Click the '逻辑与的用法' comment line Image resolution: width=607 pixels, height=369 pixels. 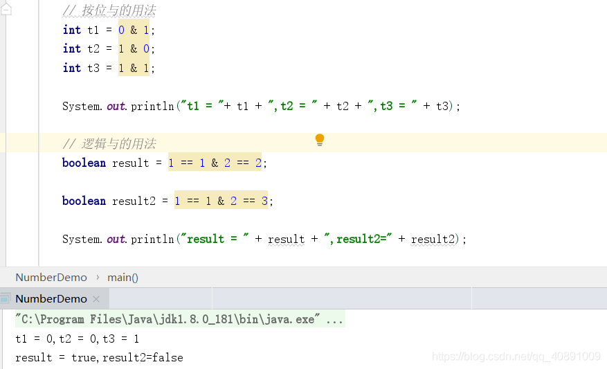[109, 143]
